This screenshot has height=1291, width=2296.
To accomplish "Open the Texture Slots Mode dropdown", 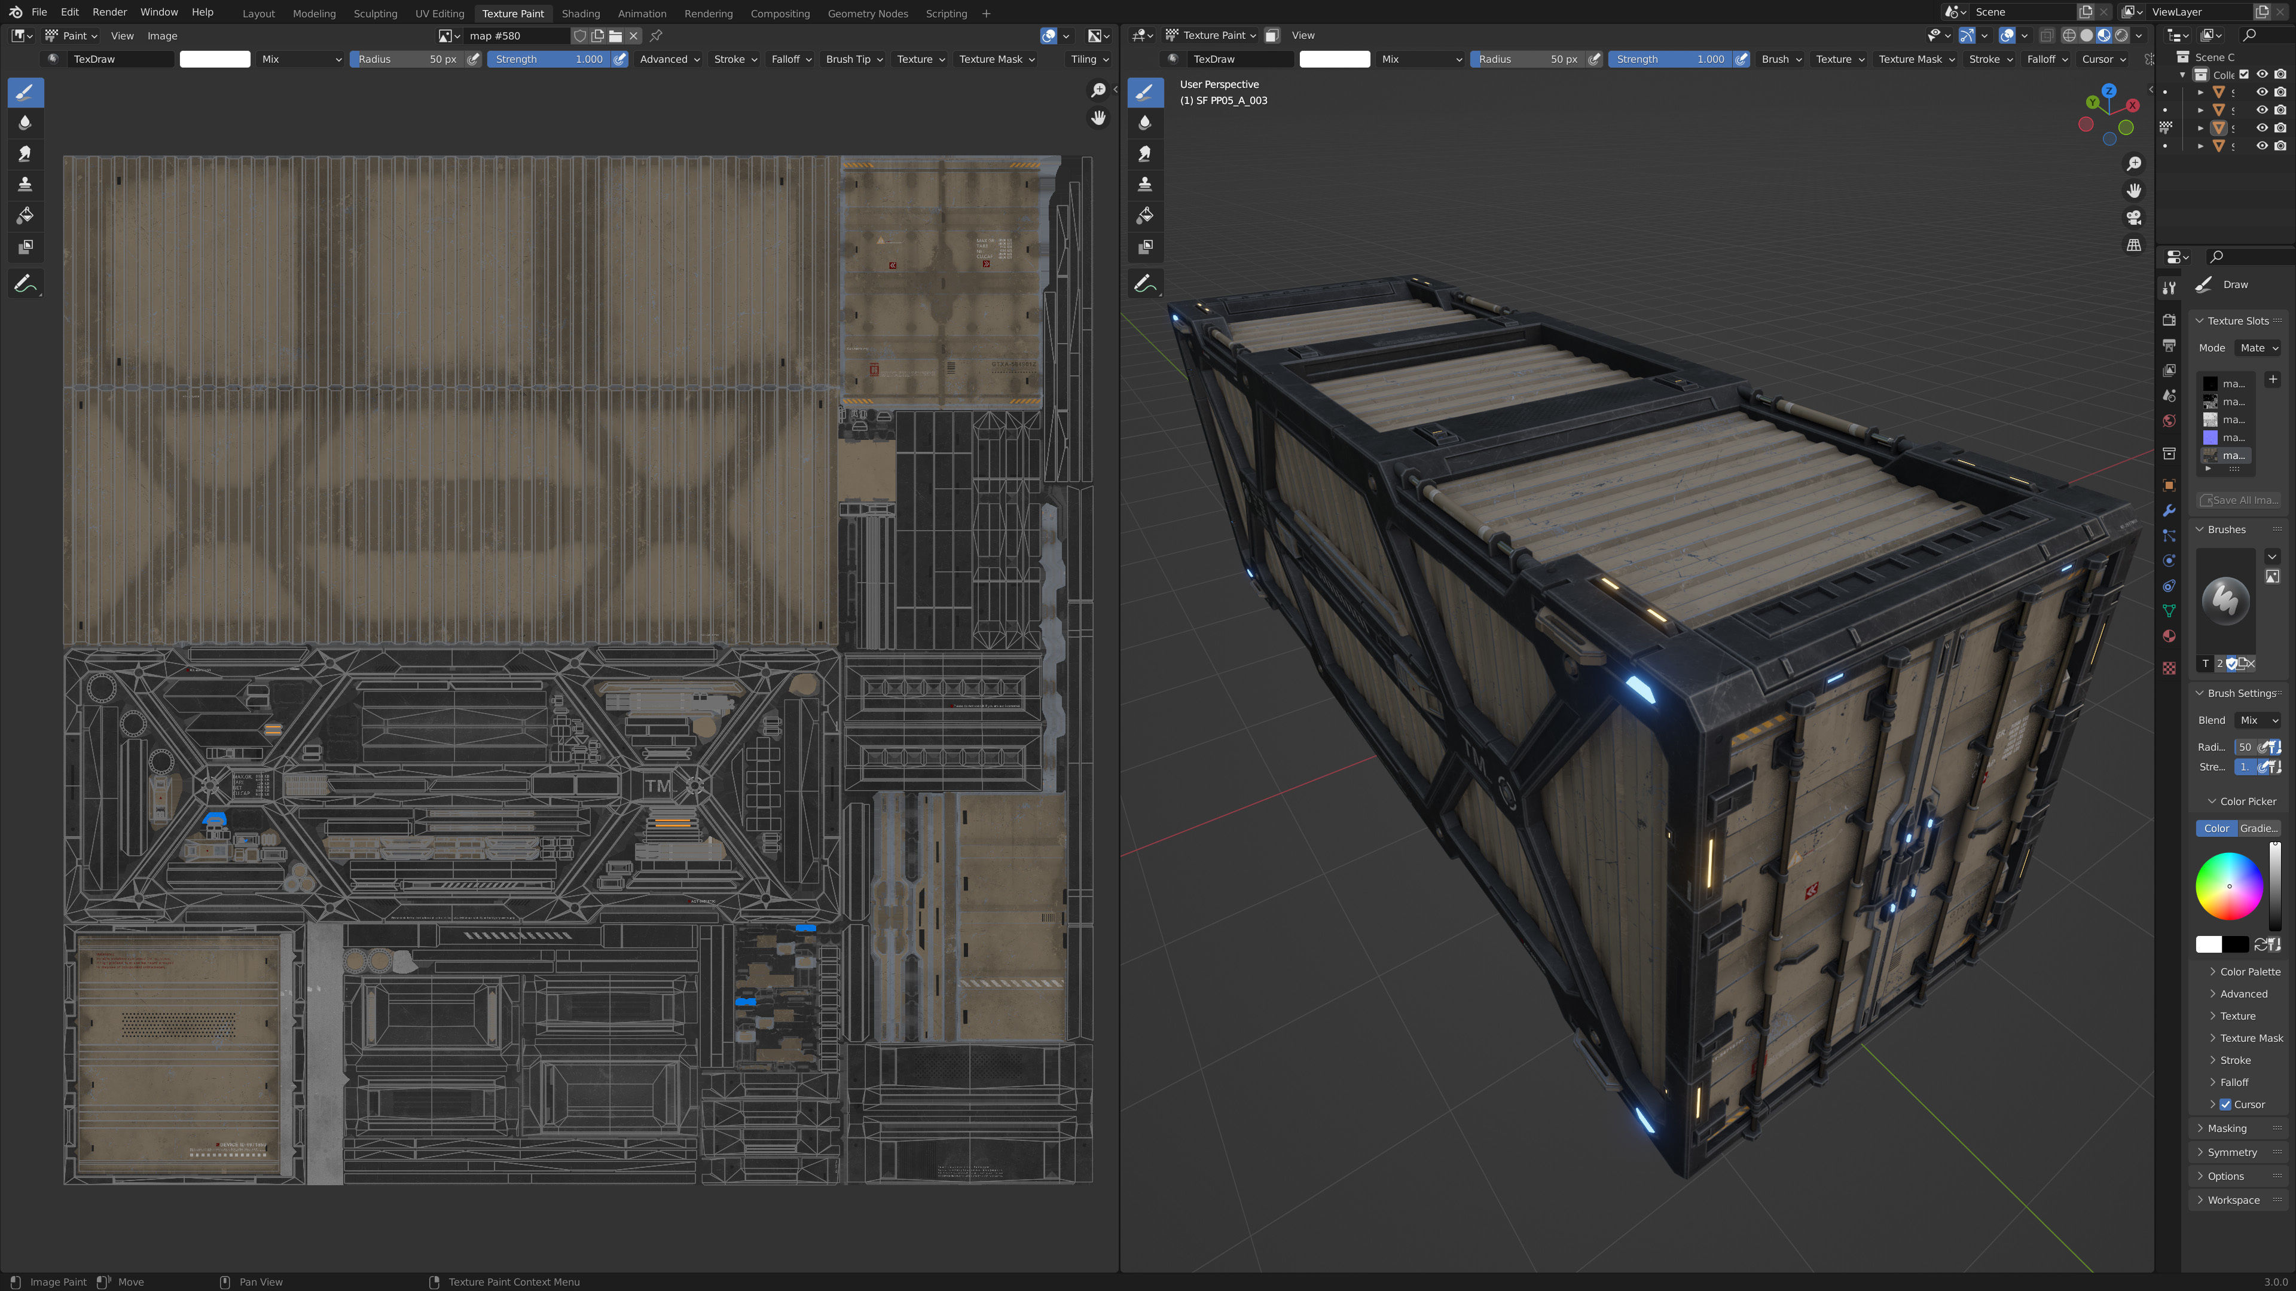I will (2258, 347).
